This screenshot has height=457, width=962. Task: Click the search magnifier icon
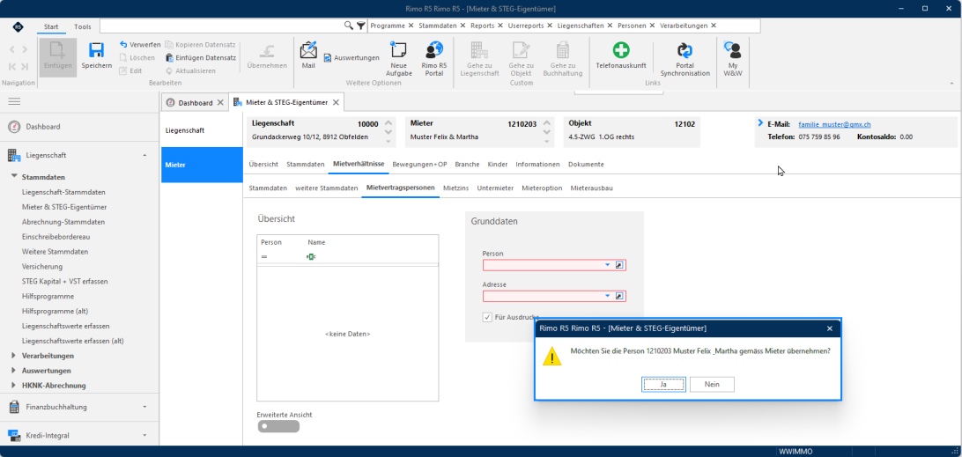(349, 26)
